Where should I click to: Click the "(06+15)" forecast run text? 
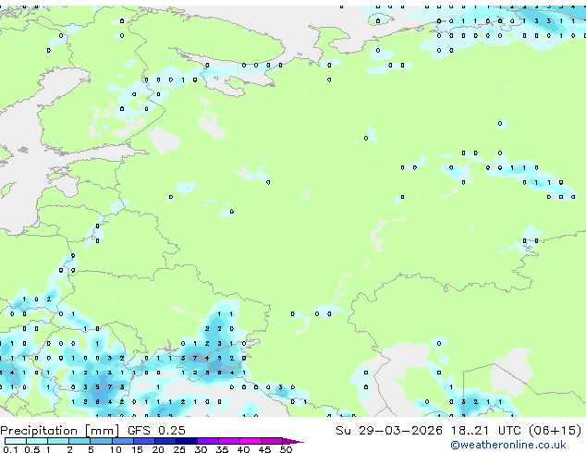click(555, 431)
